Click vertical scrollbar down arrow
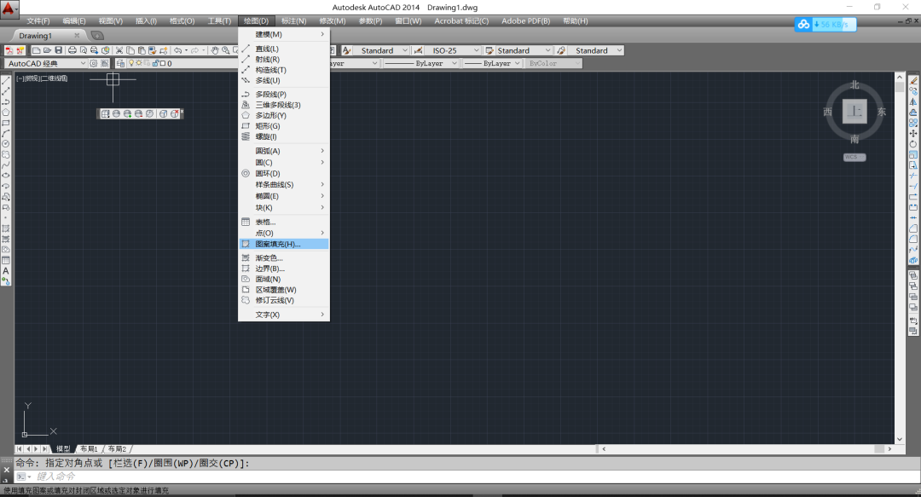The image size is (921, 497). point(900,439)
